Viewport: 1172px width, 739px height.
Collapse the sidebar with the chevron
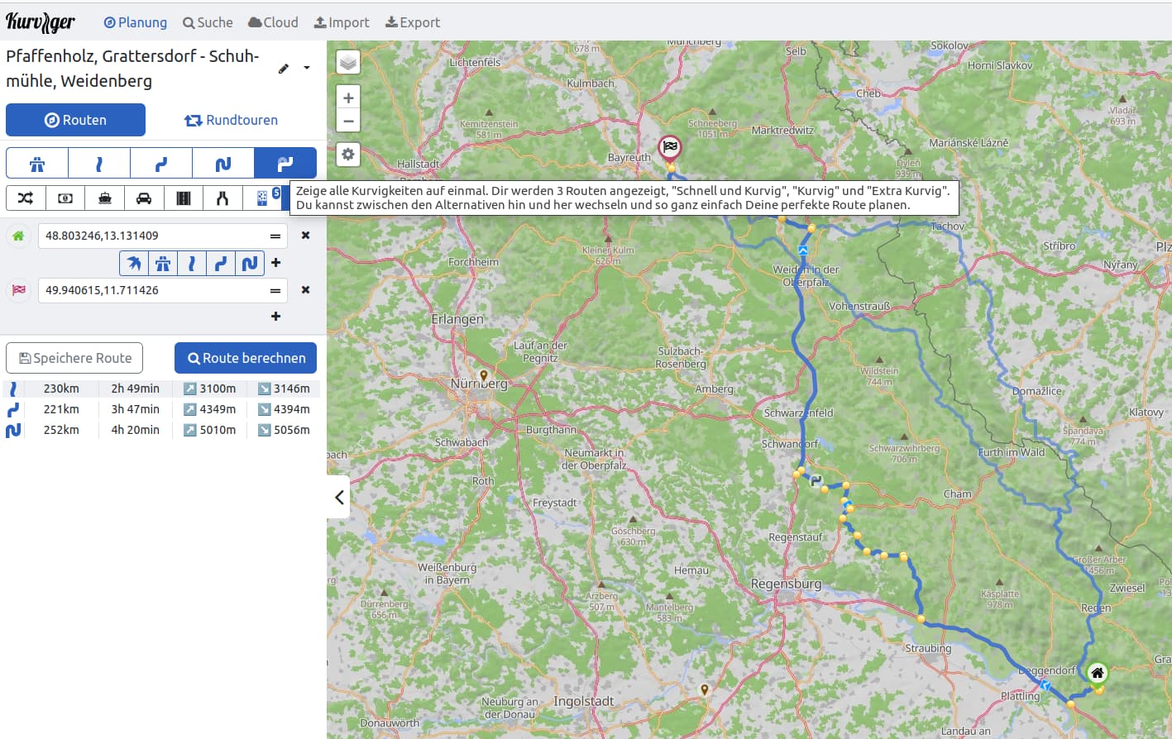(x=338, y=497)
